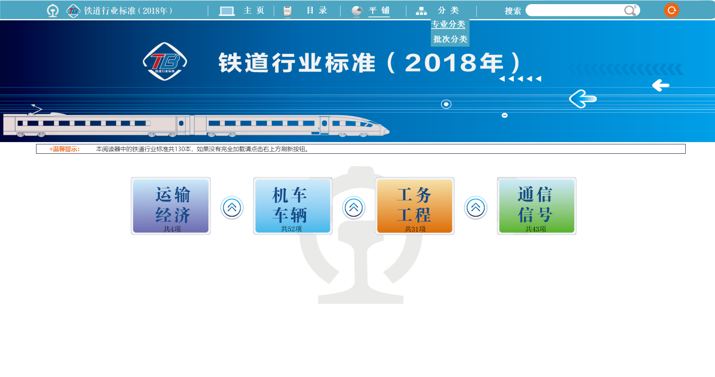Switch to the 平铺 tile view
The image size is (715, 377).
(x=379, y=11)
